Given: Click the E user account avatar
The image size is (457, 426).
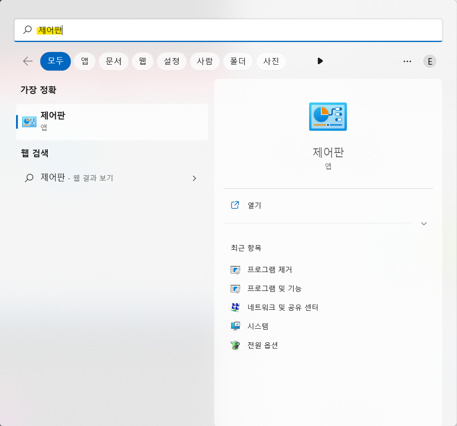Looking at the screenshot, I should (430, 61).
